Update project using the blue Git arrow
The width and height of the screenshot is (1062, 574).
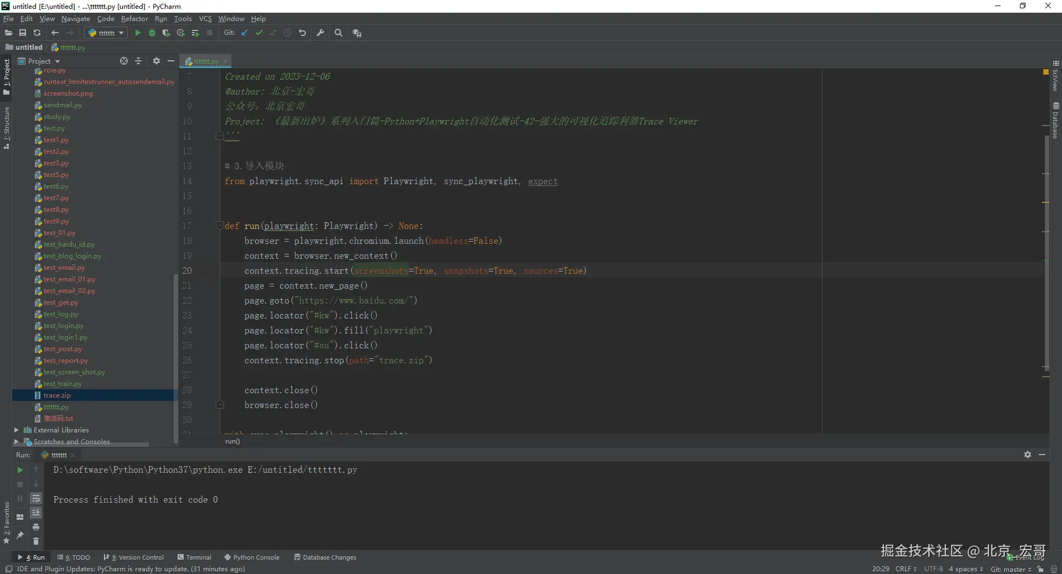coord(244,33)
